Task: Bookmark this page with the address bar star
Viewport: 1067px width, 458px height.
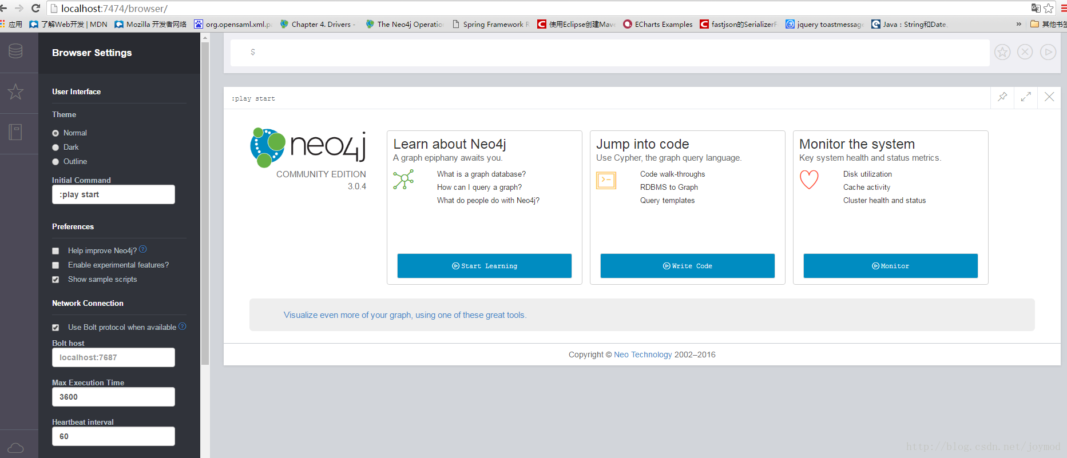Action: (x=1049, y=8)
